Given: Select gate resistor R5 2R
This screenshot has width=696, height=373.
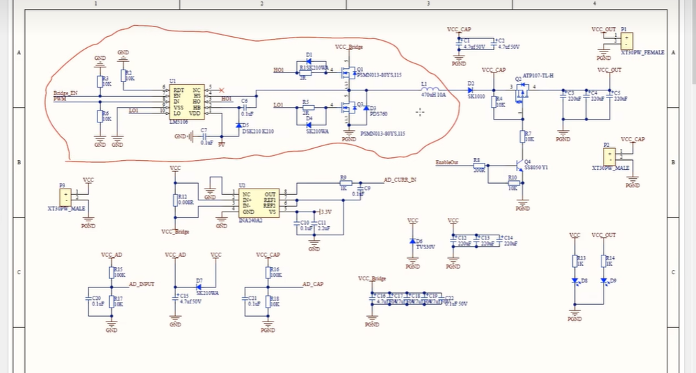Looking at the screenshot, I should pyautogui.click(x=309, y=107).
